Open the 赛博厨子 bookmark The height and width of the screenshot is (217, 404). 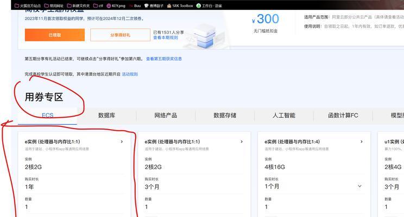(154, 5)
